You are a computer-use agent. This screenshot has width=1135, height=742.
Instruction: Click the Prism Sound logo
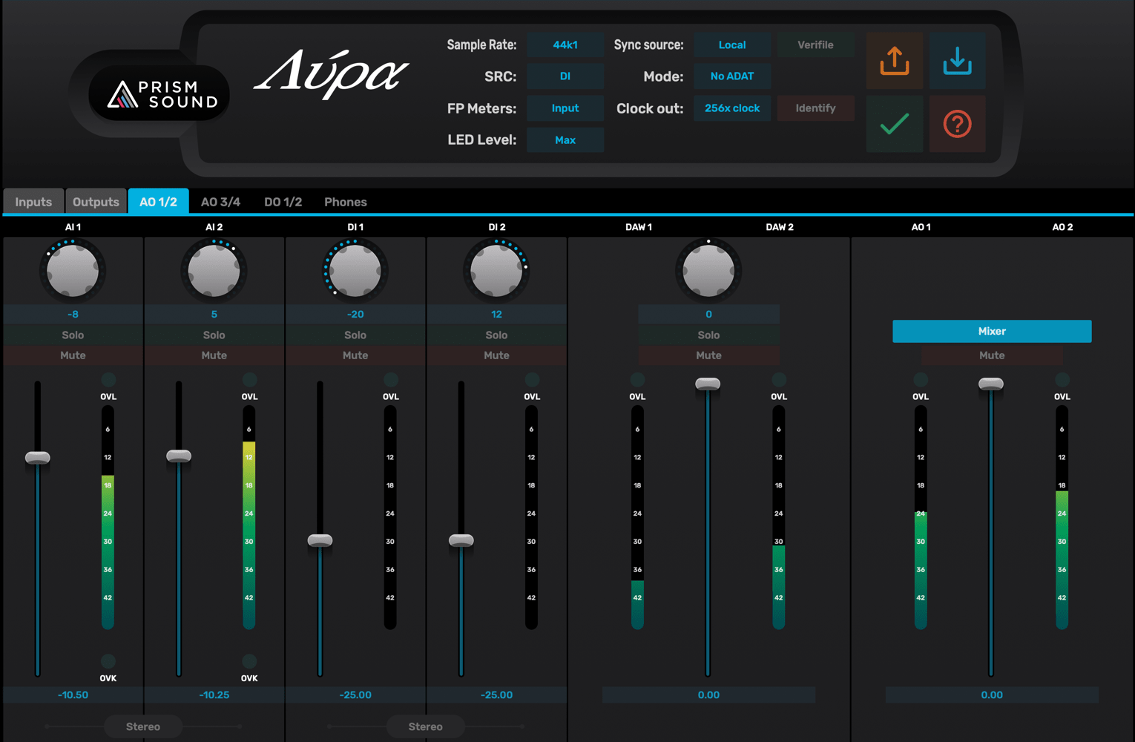[159, 93]
